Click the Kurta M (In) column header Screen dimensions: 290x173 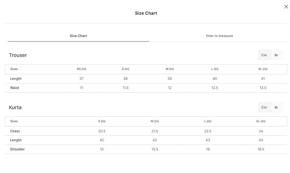(x=155, y=121)
